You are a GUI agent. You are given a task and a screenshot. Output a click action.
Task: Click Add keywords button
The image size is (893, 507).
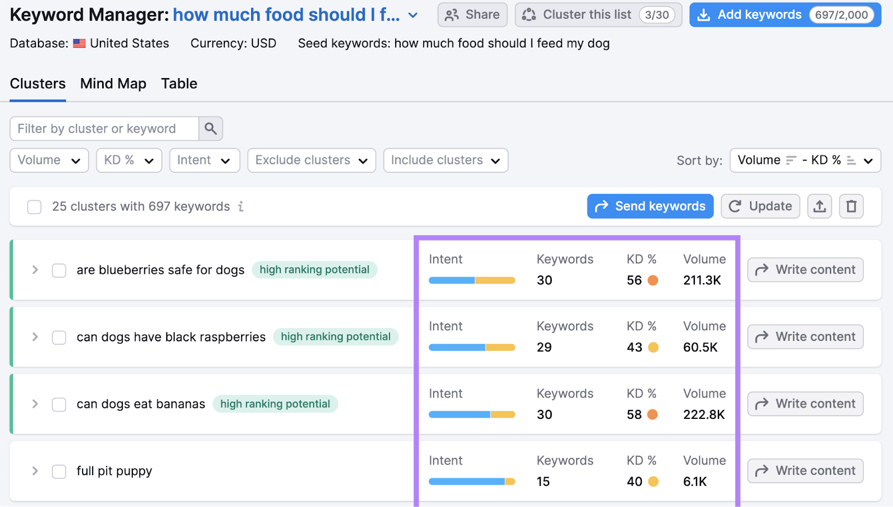click(x=785, y=15)
